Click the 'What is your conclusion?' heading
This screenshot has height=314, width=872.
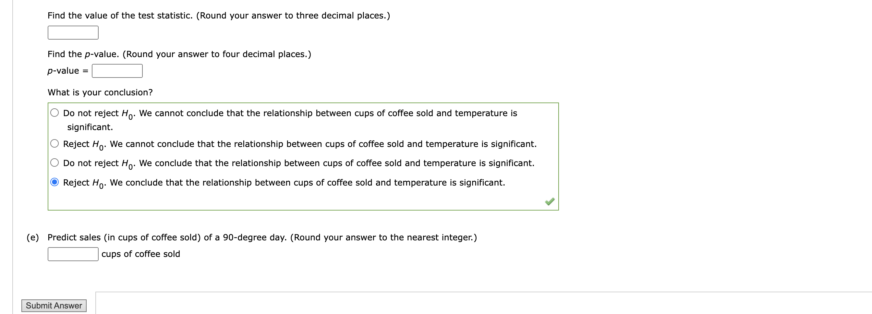tap(100, 92)
